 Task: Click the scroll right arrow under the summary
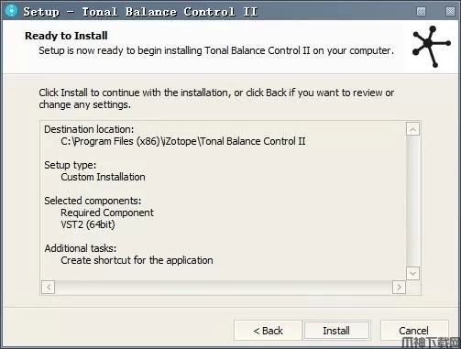point(399,287)
